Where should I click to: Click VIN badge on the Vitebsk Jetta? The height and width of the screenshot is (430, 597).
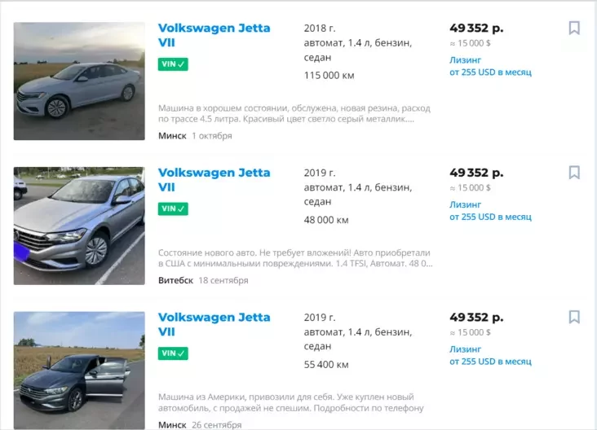[173, 208]
